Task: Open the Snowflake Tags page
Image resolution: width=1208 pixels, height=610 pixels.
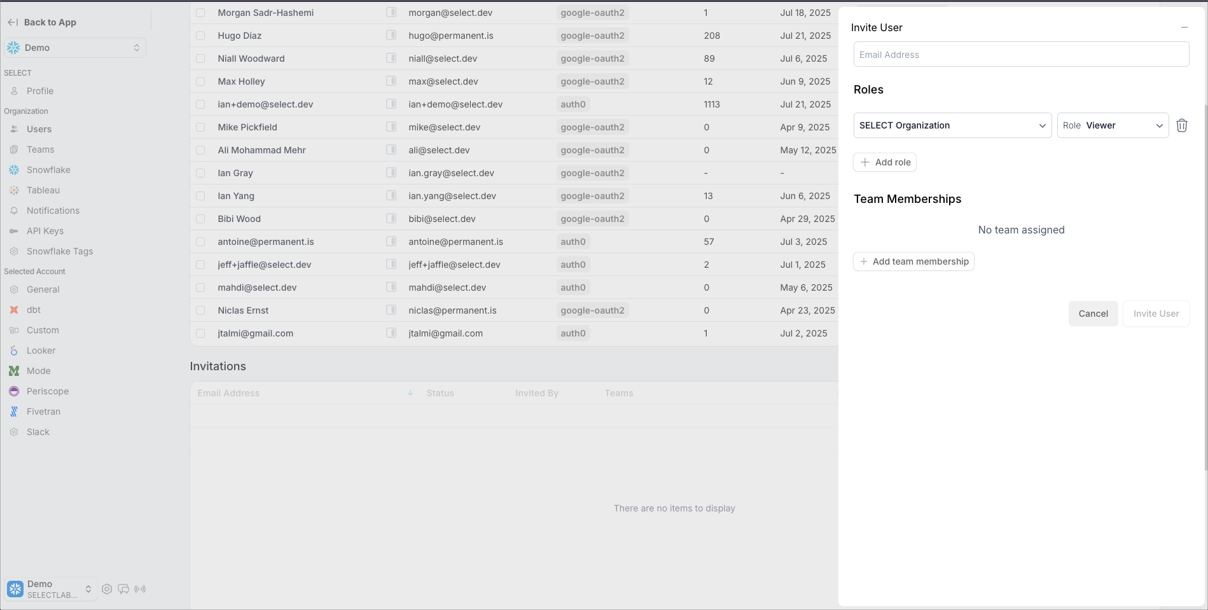Action: tap(60, 251)
